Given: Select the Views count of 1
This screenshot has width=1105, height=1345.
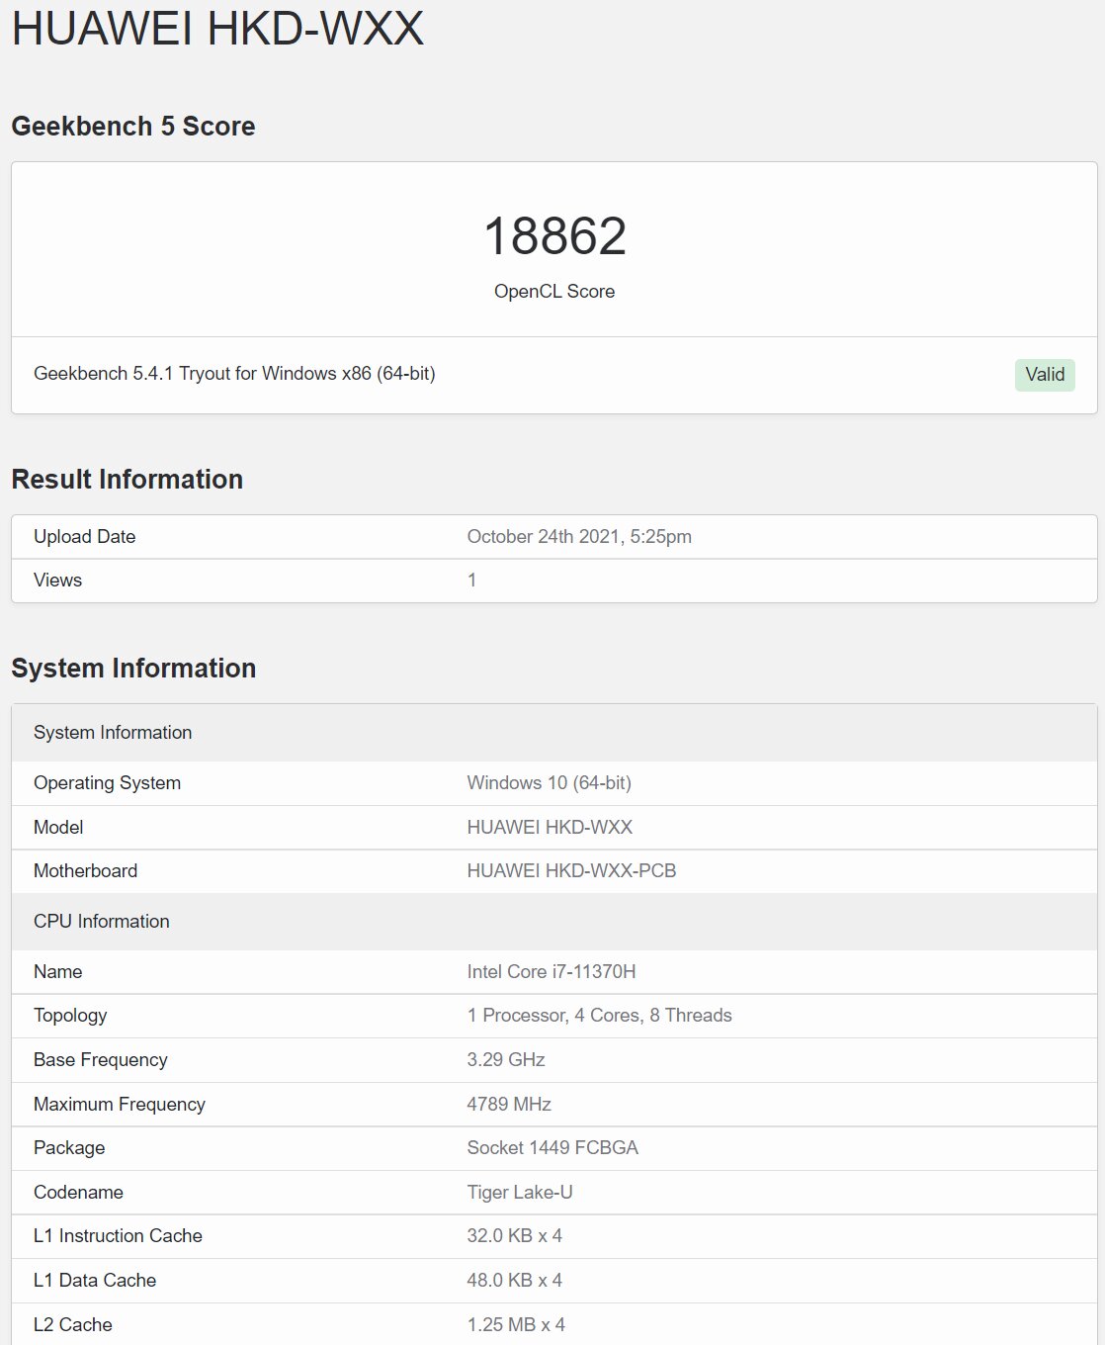Looking at the screenshot, I should click(x=471, y=580).
